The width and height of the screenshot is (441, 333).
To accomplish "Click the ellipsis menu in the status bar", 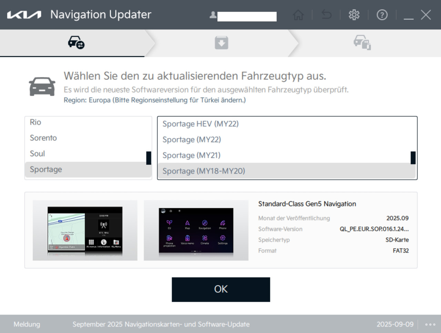I will [x=430, y=324].
